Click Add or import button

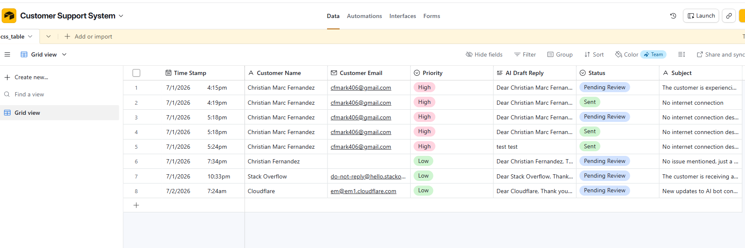[x=88, y=36]
